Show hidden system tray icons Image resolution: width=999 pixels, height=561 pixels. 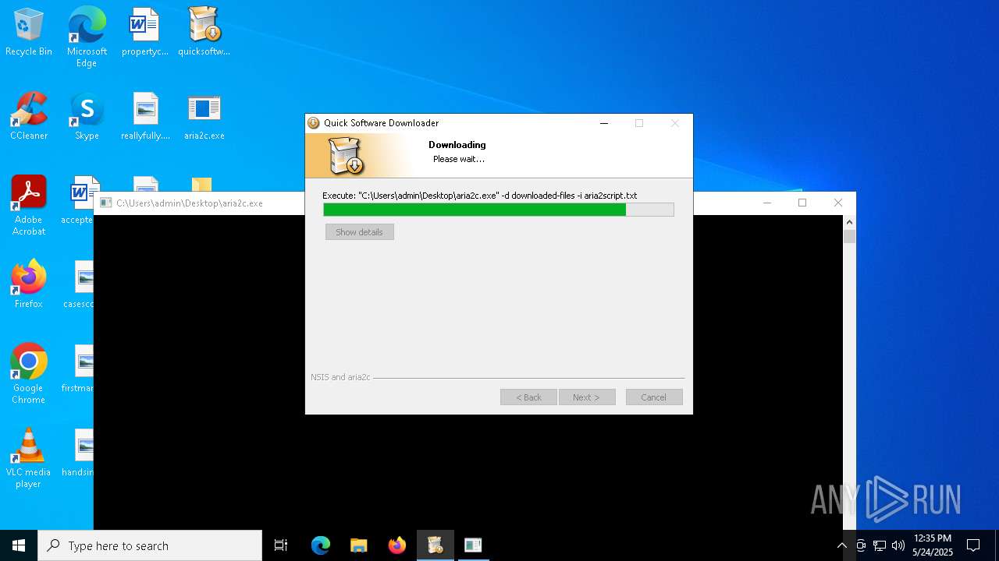(841, 545)
